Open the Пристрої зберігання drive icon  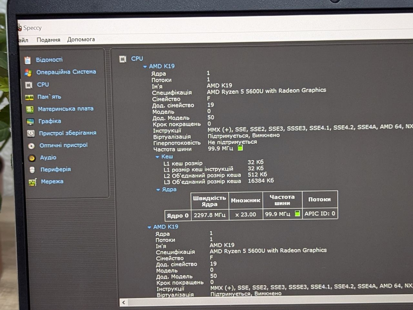pos(31,133)
